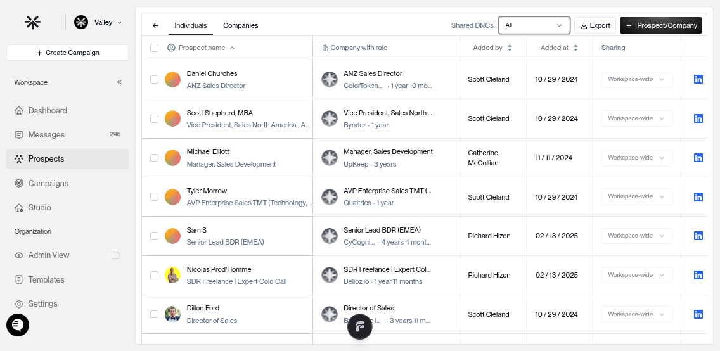Open the Shared DNCs dropdown showing All

534,25
